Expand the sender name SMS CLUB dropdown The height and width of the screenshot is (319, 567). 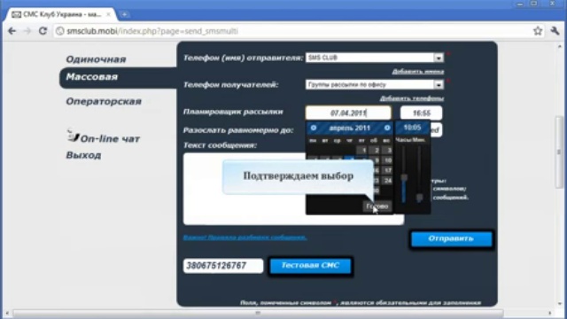pyautogui.click(x=439, y=58)
